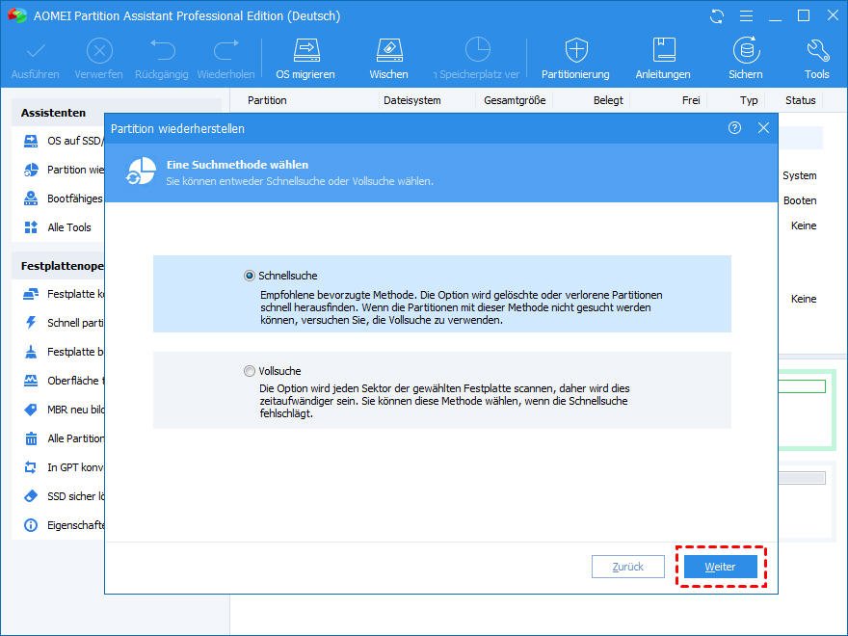Open Anleitungen guide book
The image size is (848, 636).
[x=663, y=59]
